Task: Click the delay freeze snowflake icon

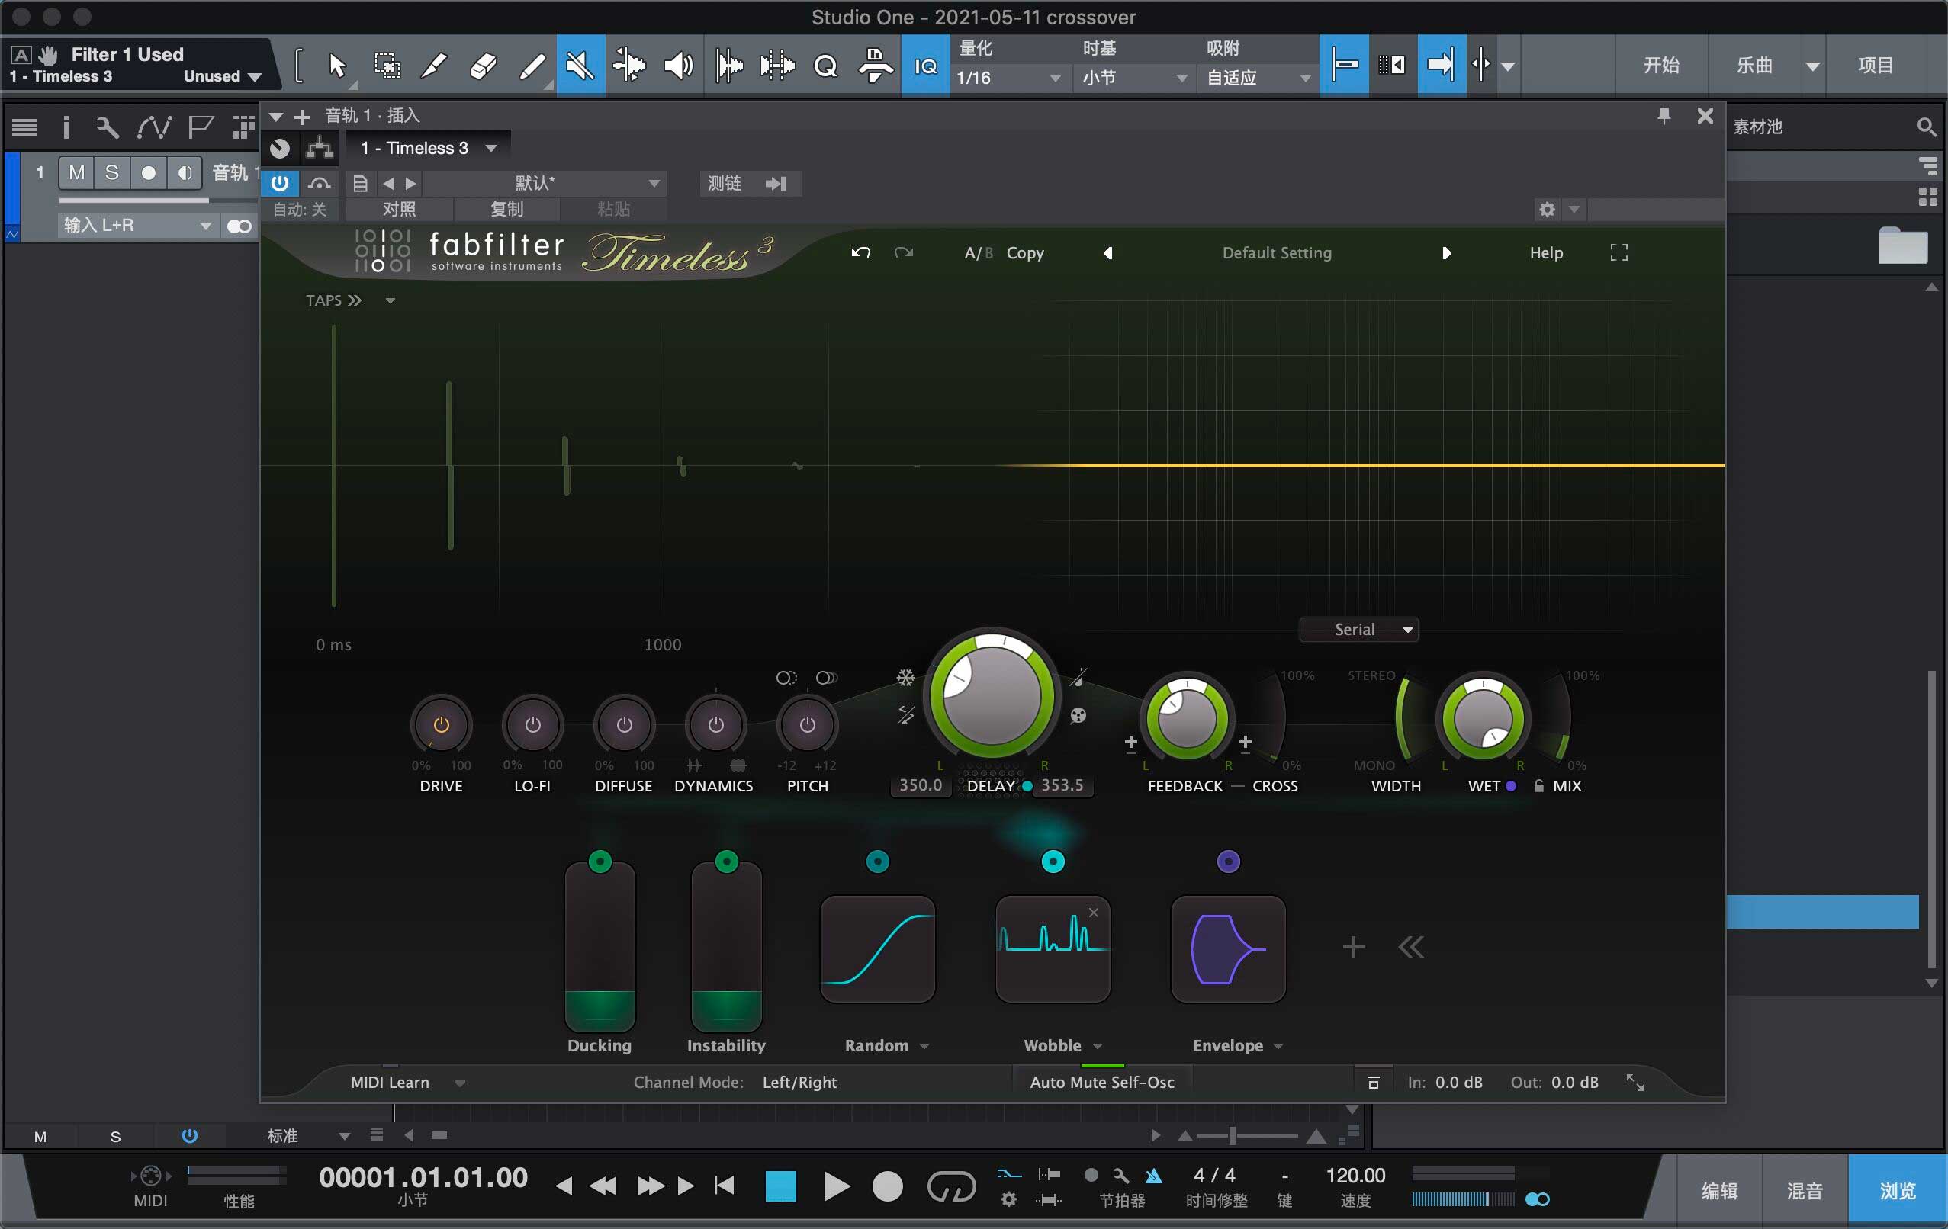Action: pos(905,678)
